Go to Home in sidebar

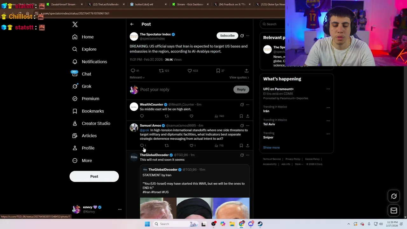[x=83, y=37]
